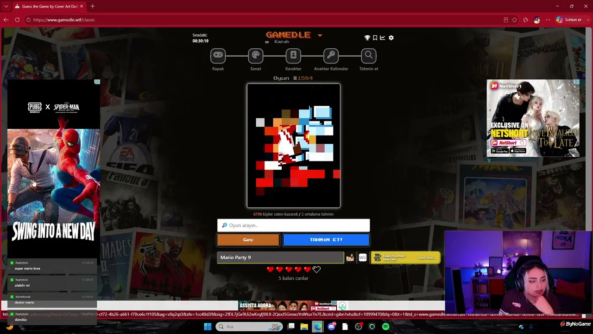The image size is (593, 334).
Task: View statistics via the chart icon
Action: tap(383, 38)
